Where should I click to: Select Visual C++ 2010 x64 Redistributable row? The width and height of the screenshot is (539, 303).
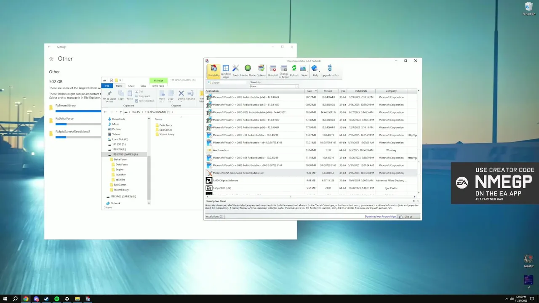coord(312,135)
